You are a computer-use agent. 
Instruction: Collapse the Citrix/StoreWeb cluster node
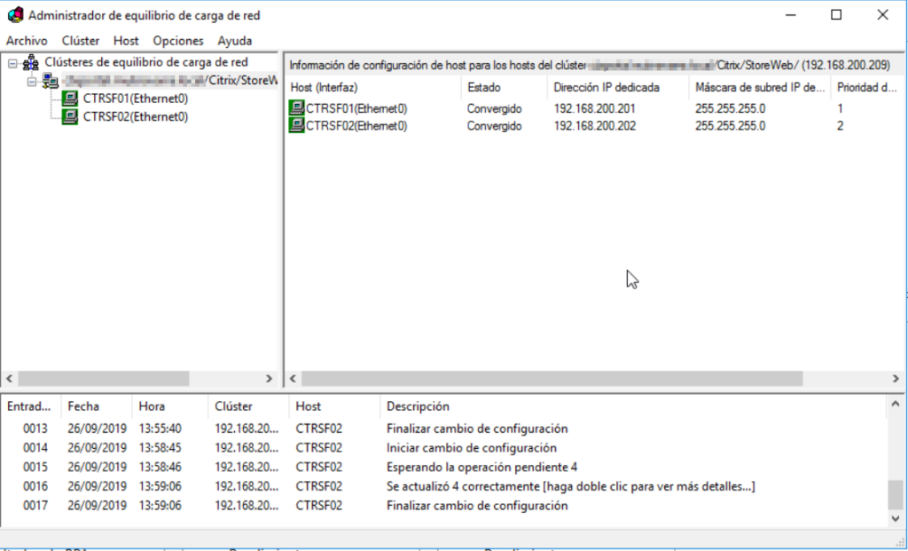(31, 79)
